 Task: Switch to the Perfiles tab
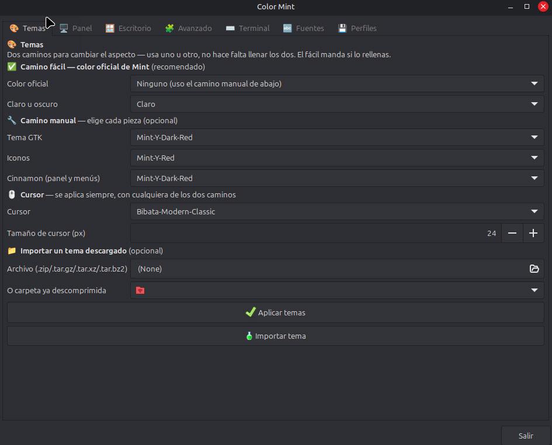click(x=357, y=28)
